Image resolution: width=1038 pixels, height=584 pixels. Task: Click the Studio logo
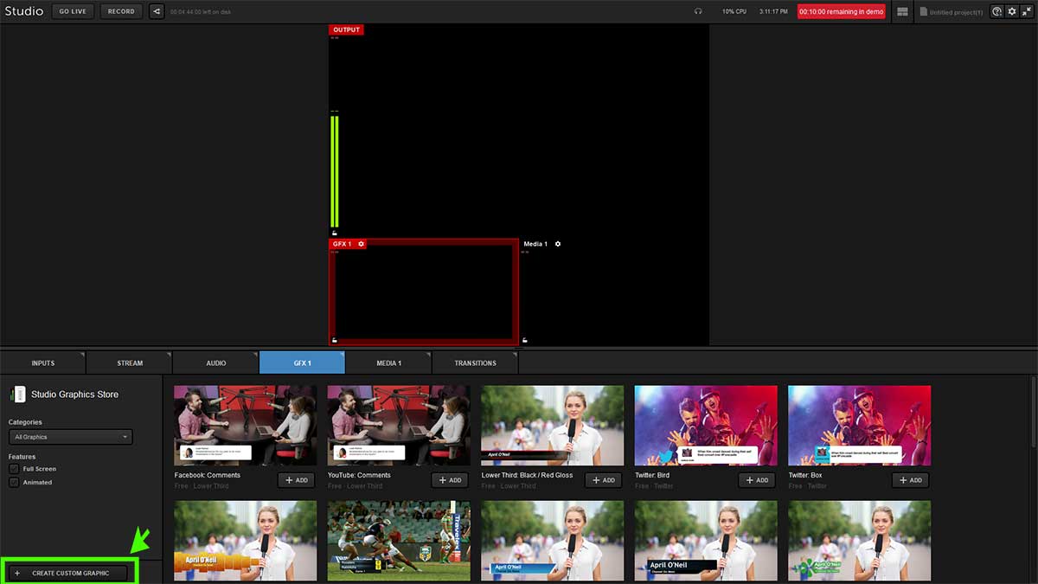pyautogui.click(x=23, y=11)
